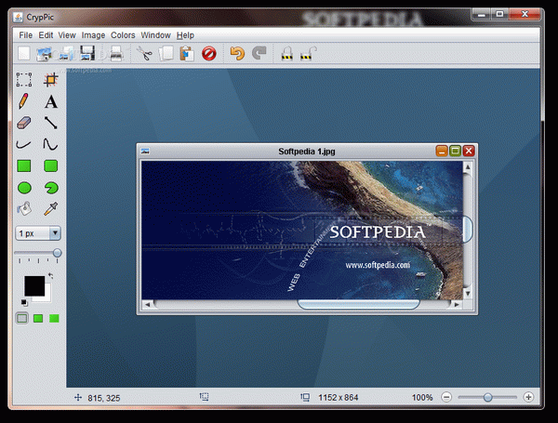The width and height of the screenshot is (558, 423).
Task: Click the 1152 x 864 image size readout
Action: point(339,397)
